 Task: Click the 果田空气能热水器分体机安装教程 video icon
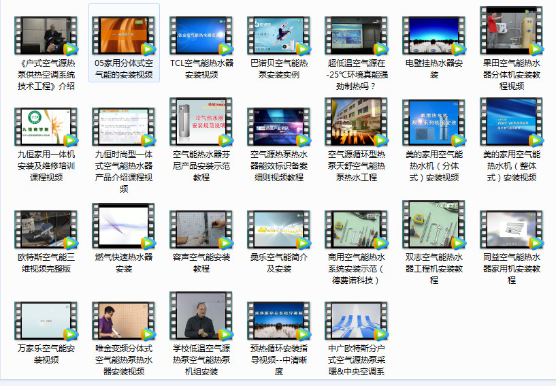(512, 31)
